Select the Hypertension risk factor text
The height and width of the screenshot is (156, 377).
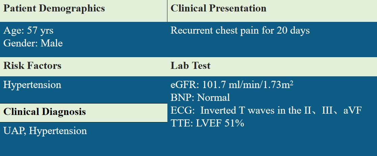click(32, 85)
